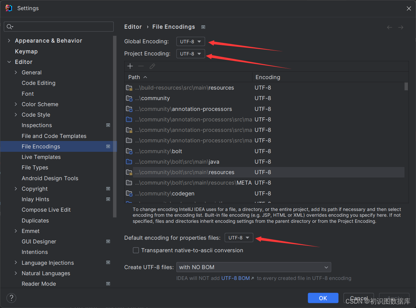Click project-level icon next to File Encodings breadcrumb

(x=203, y=27)
